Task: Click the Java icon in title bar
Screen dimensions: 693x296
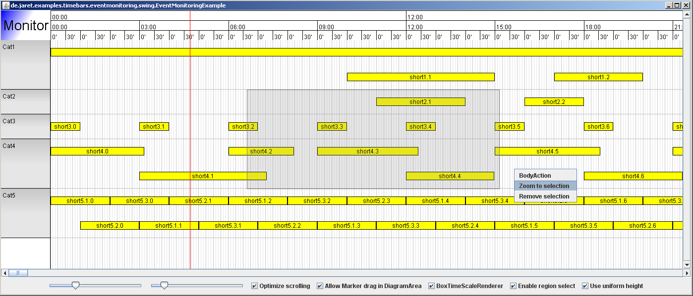Action: pos(5,5)
